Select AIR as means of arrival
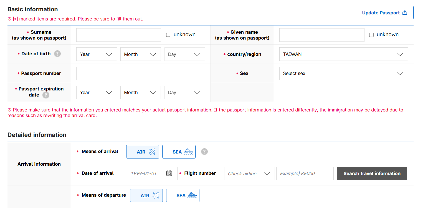Image resolution: width=428 pixels, height=208 pixels. [x=143, y=152]
